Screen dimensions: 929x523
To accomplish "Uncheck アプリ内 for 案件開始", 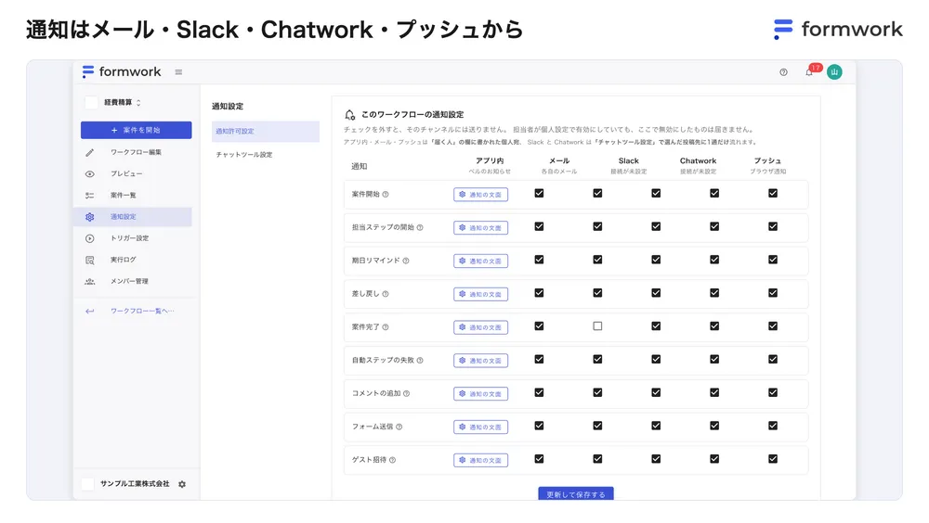I will (539, 193).
